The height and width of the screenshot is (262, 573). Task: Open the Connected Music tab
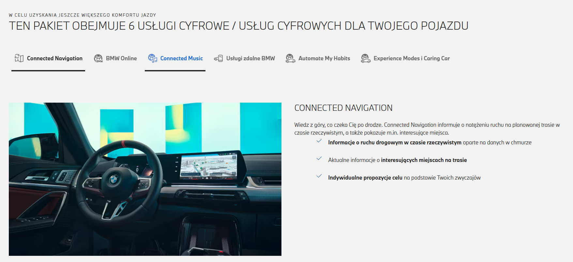pyautogui.click(x=175, y=59)
